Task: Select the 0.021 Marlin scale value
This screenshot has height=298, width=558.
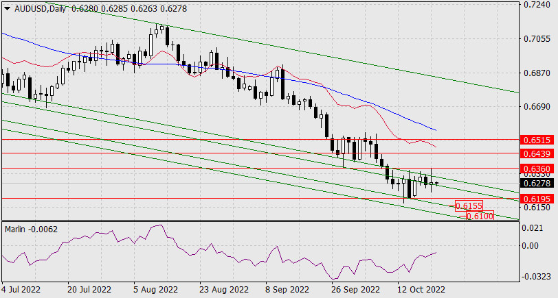Action: coord(534,227)
